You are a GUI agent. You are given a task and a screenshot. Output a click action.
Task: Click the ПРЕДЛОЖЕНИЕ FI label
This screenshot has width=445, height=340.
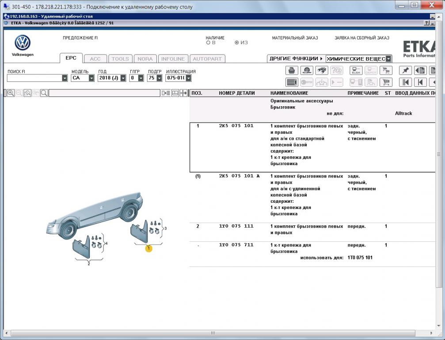click(x=80, y=38)
